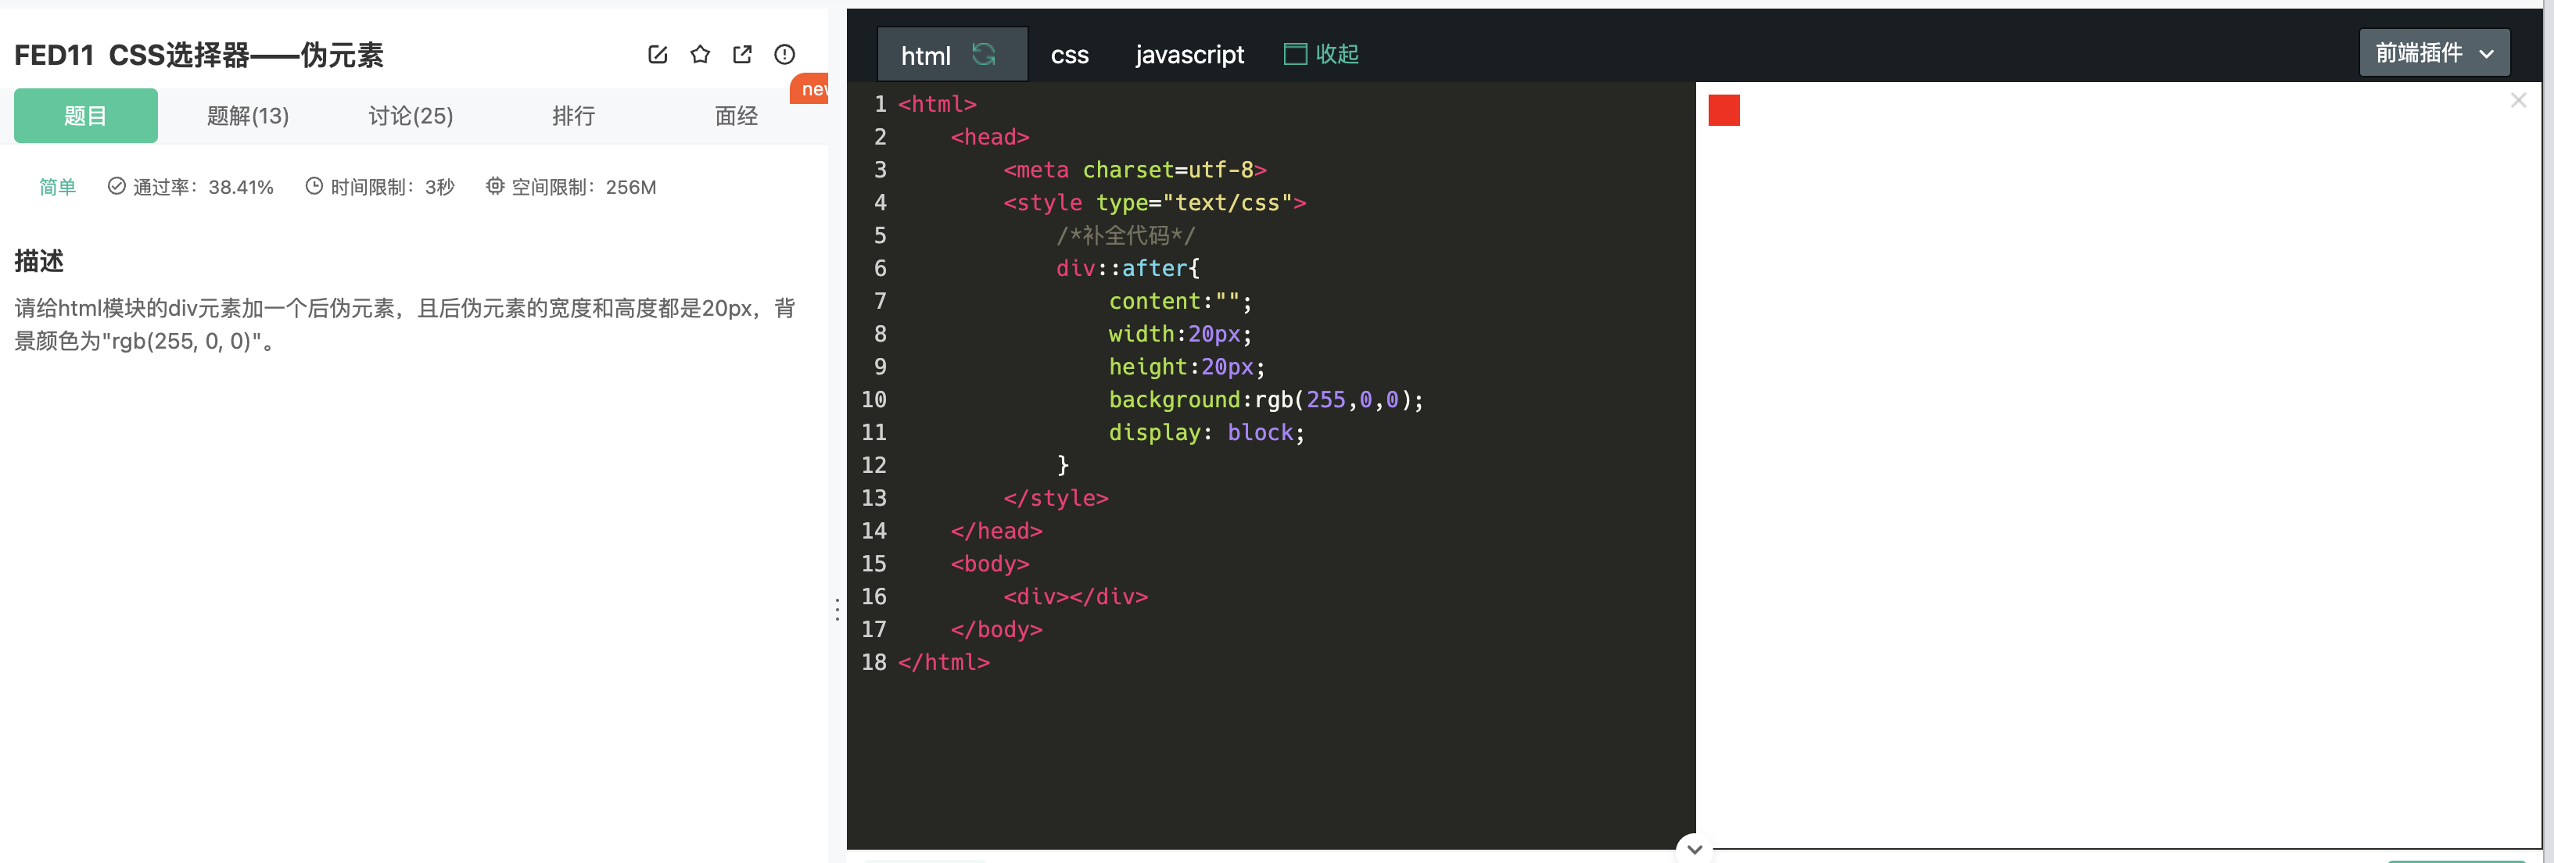Click the orange new badge
The image size is (2554, 863).
pos(810,88)
